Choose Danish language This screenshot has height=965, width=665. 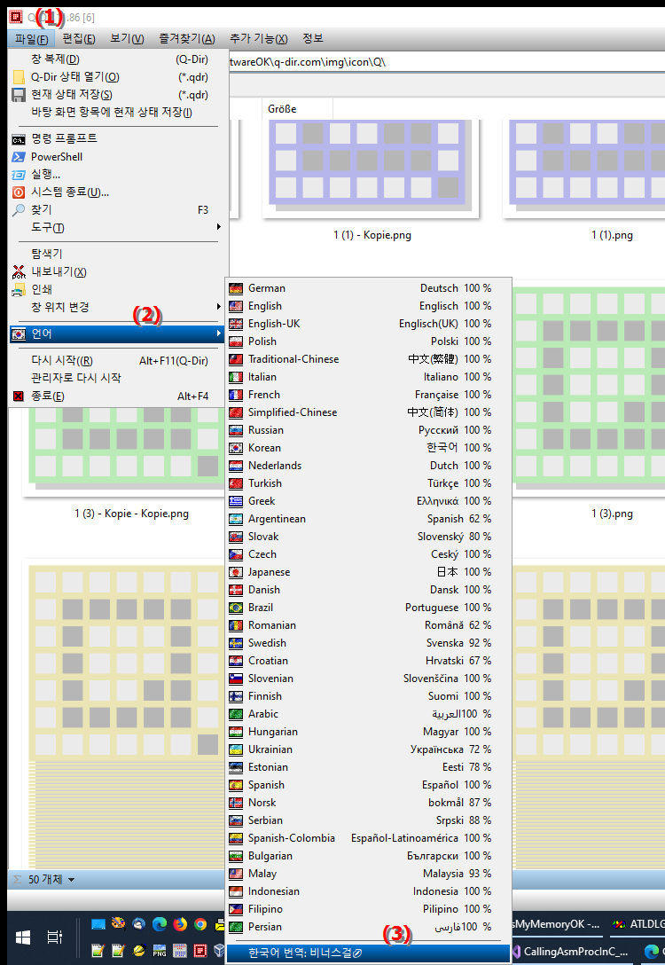pyautogui.click(x=368, y=590)
